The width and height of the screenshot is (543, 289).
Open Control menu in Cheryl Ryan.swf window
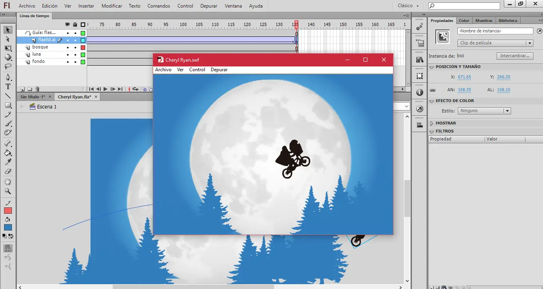pos(197,70)
